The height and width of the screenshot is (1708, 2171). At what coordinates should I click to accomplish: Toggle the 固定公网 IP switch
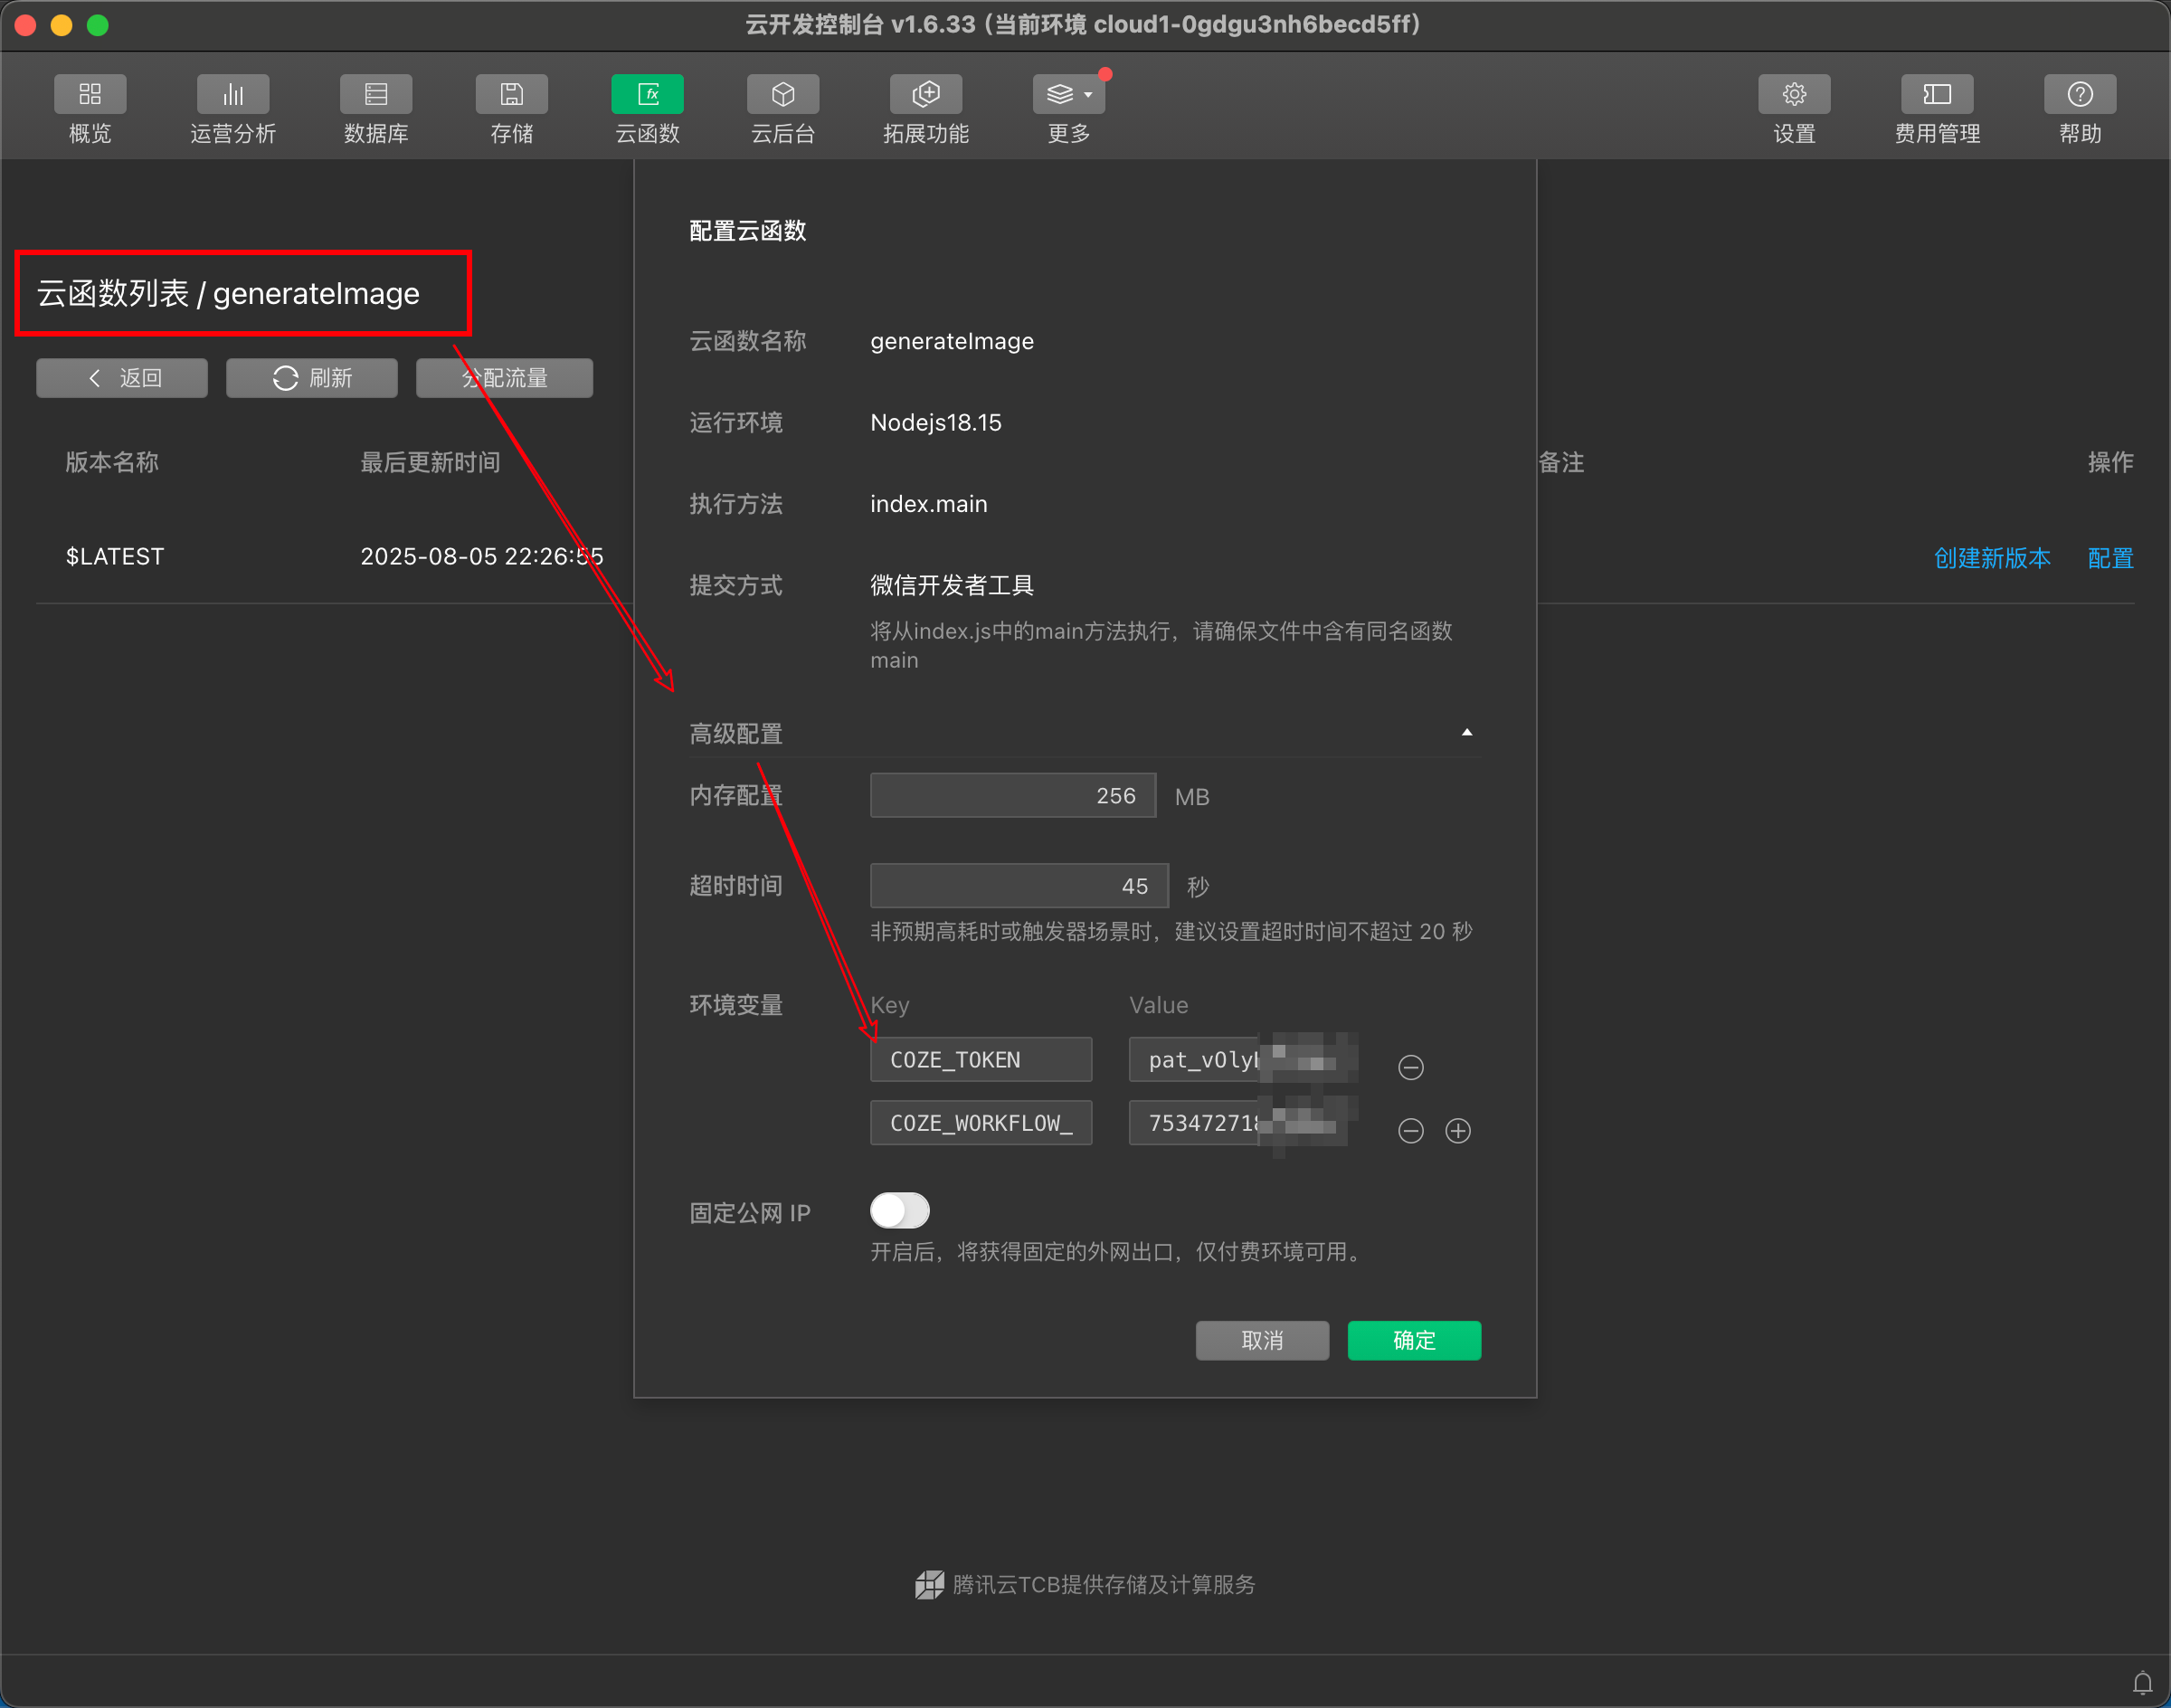pos(899,1211)
